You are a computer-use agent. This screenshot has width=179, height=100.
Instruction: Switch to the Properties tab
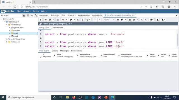[55, 16]
